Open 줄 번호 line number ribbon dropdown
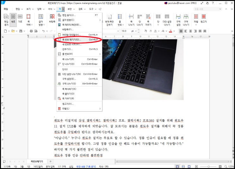The width and height of the screenshot is (235, 169). [x=120, y=20]
